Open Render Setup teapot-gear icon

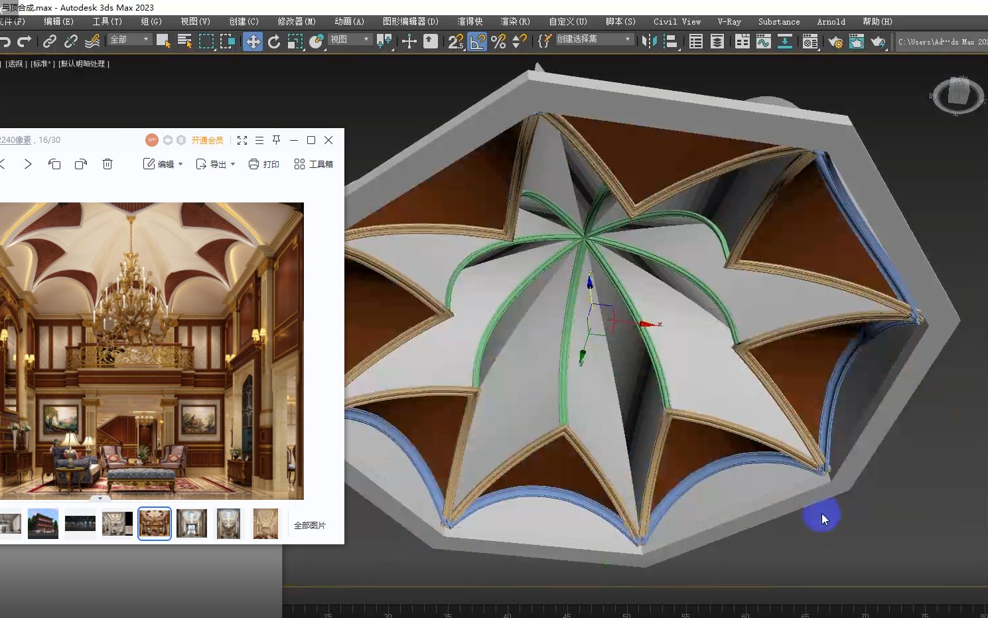835,41
